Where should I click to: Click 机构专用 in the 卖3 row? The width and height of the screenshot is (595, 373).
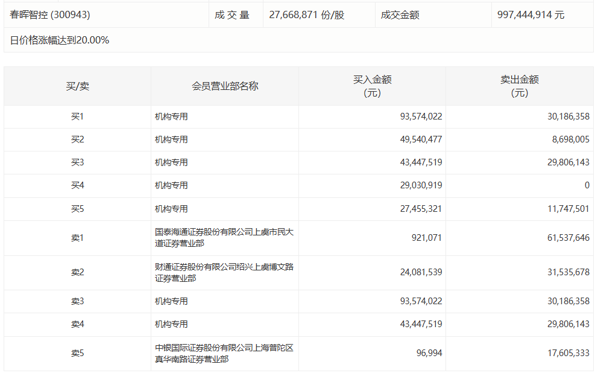[x=169, y=301]
